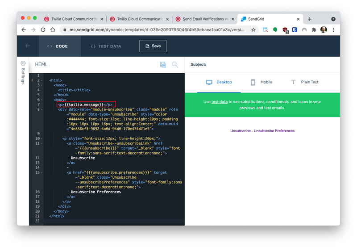
Task: Open a new browser tab
Action: point(310,19)
